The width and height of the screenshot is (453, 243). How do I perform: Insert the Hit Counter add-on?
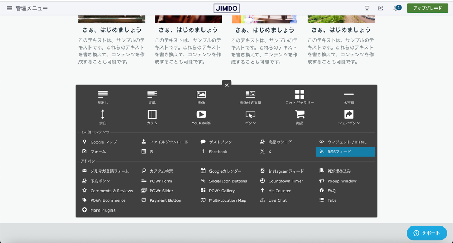click(276, 191)
